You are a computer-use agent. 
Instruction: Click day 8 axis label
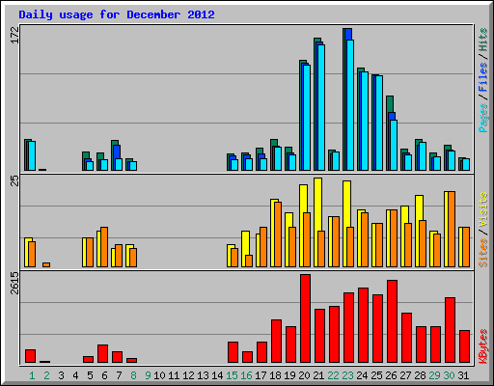(133, 375)
